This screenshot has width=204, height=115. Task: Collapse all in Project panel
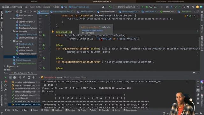pyautogui.click(x=25, y=11)
